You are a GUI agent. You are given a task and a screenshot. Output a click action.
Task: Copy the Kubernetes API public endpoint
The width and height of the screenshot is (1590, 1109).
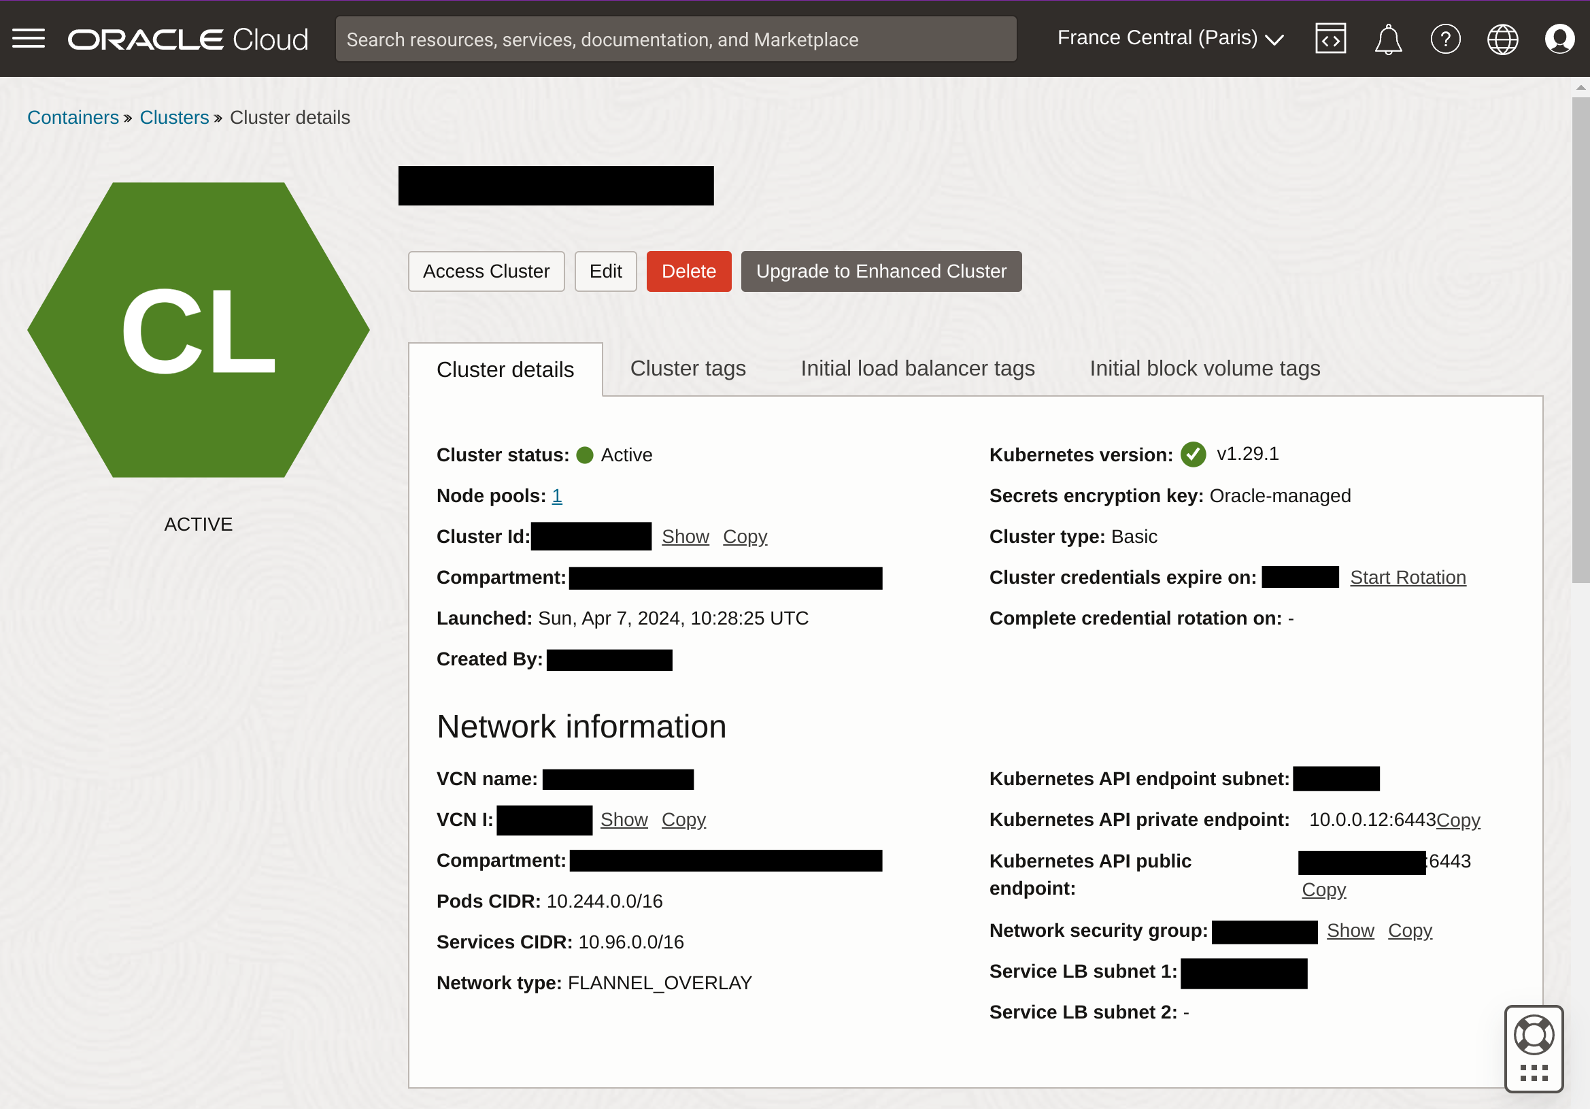click(1323, 889)
